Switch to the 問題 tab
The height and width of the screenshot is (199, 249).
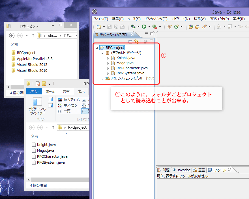coord(164,170)
